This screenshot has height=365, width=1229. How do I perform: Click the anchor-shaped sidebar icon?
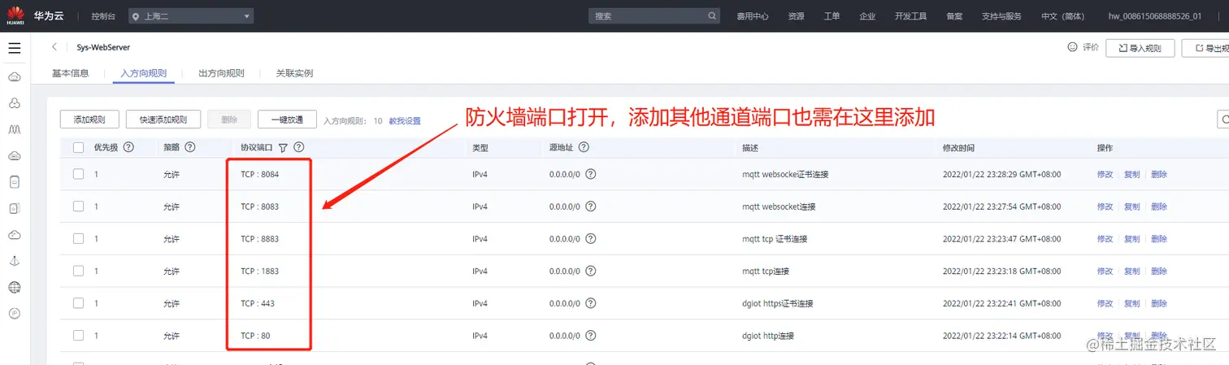[x=15, y=261]
